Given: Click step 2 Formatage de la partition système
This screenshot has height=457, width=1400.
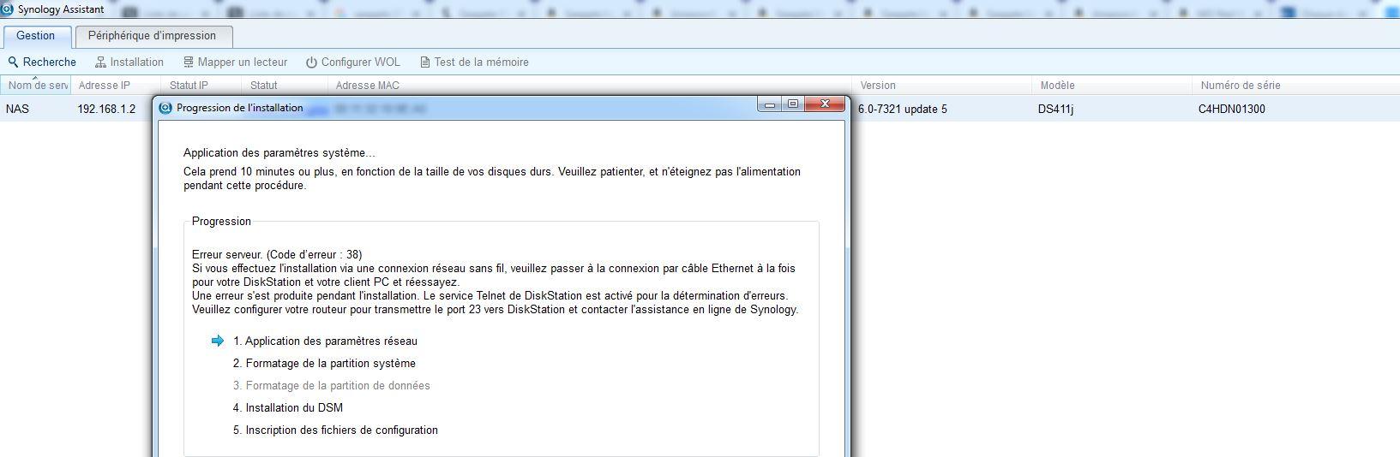Looking at the screenshot, I should point(324,363).
